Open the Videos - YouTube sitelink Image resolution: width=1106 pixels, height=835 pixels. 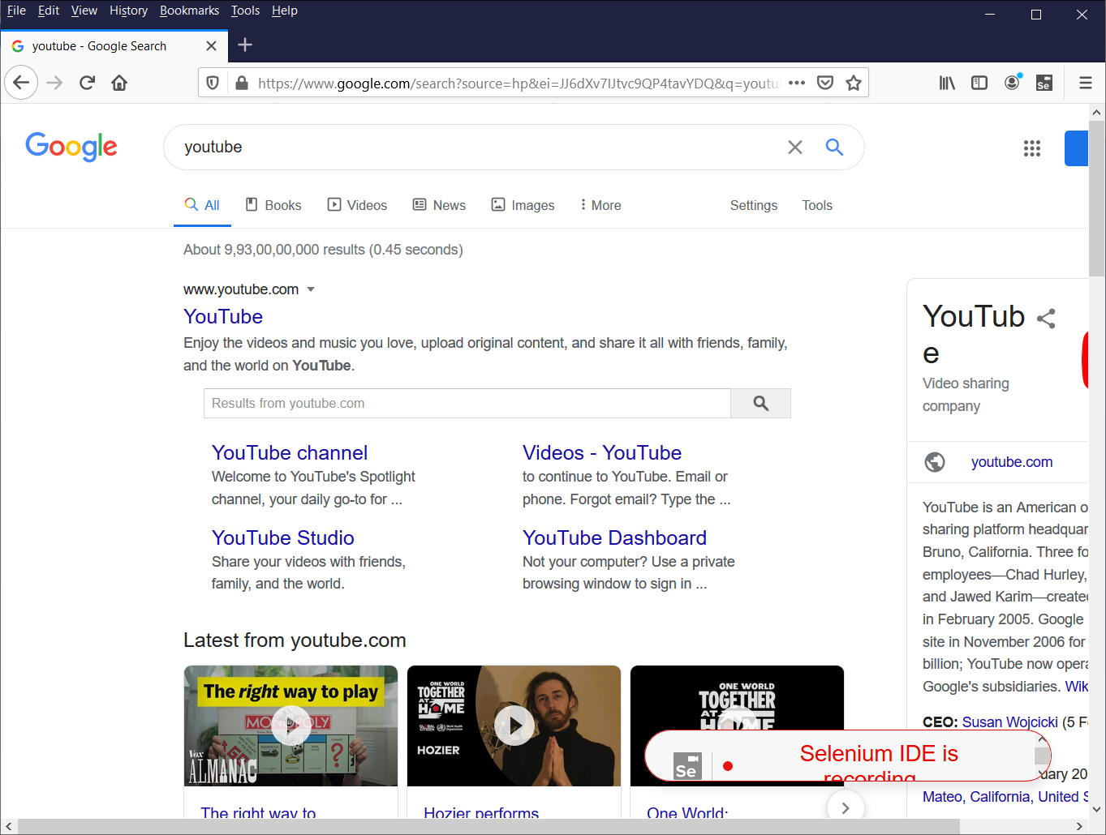(x=602, y=452)
